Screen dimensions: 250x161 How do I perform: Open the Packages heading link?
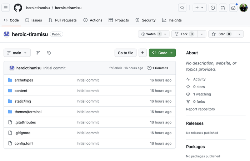coord(195,147)
